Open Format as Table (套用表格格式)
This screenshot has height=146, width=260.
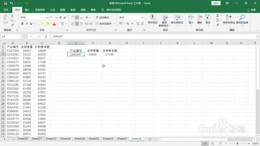164,21
